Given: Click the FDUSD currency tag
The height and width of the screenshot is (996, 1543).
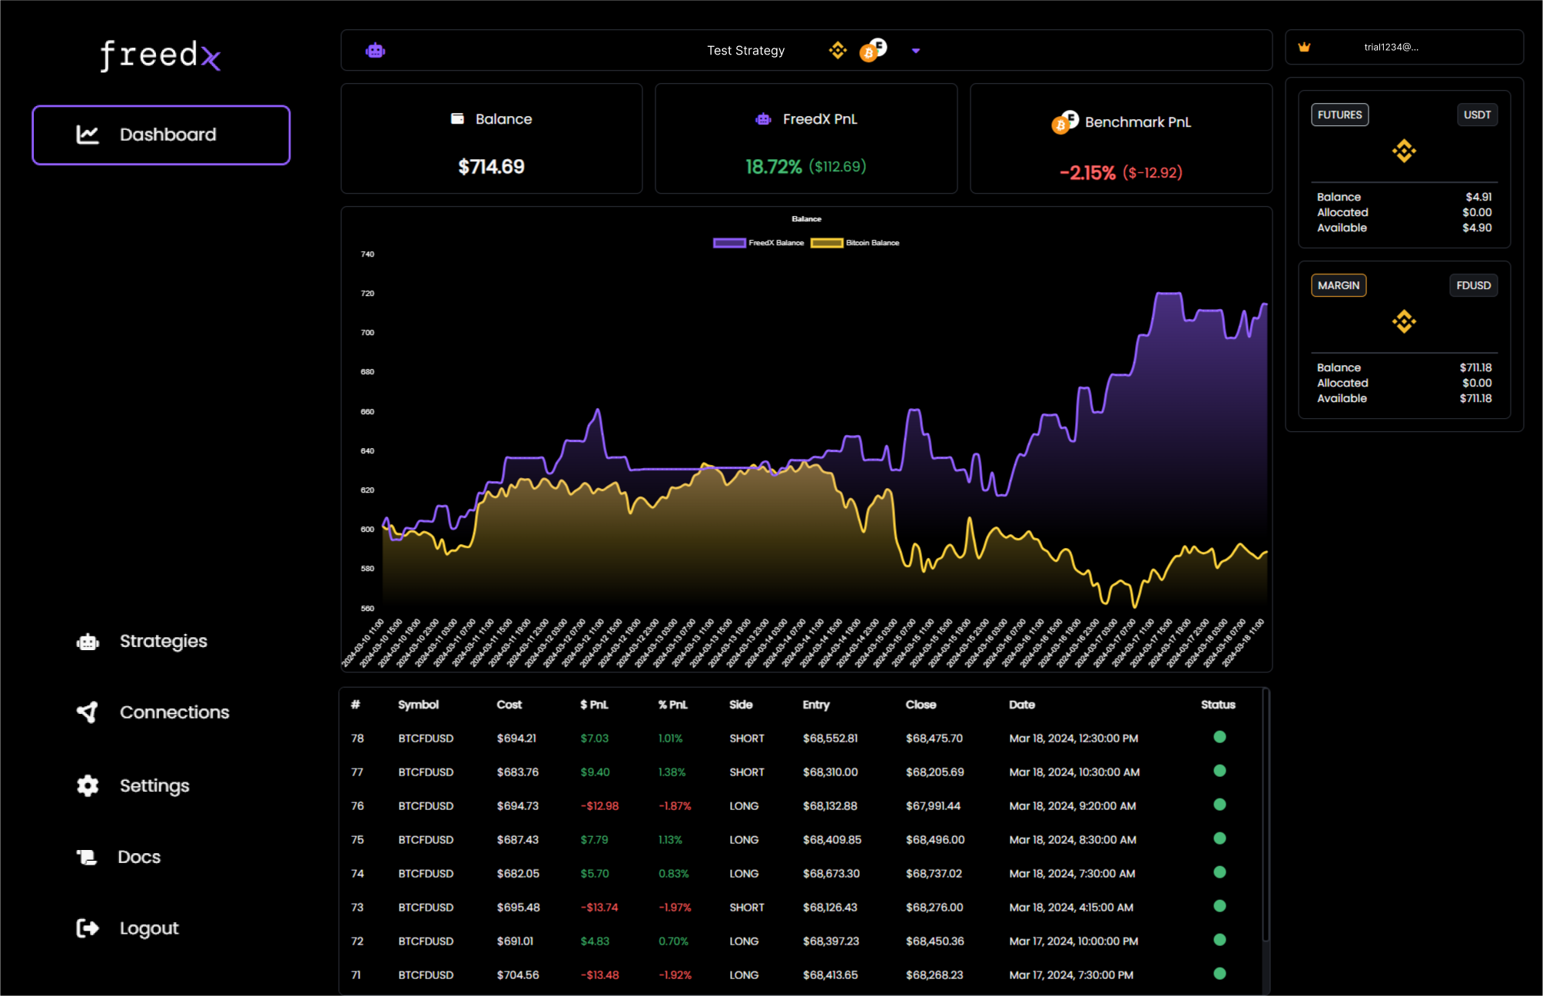Looking at the screenshot, I should 1473,285.
